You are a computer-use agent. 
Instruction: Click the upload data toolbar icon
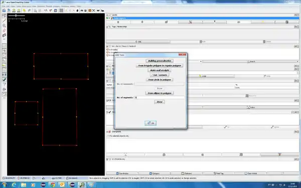[x=19, y=11]
